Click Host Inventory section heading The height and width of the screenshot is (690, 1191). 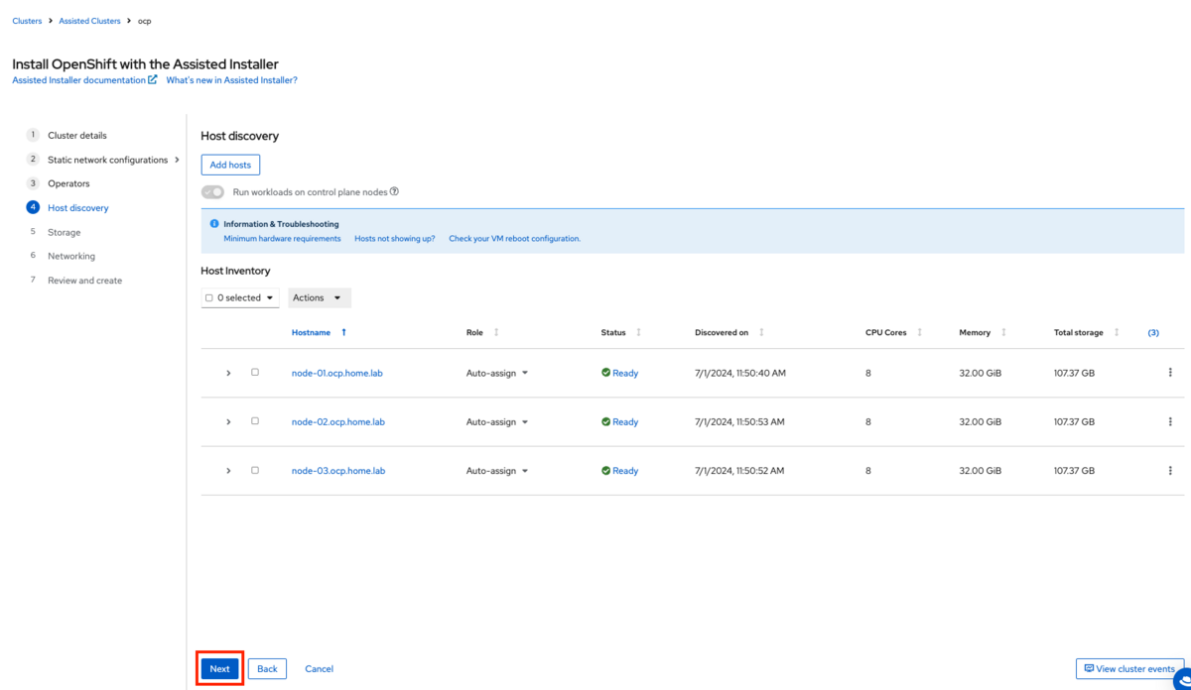tap(235, 271)
